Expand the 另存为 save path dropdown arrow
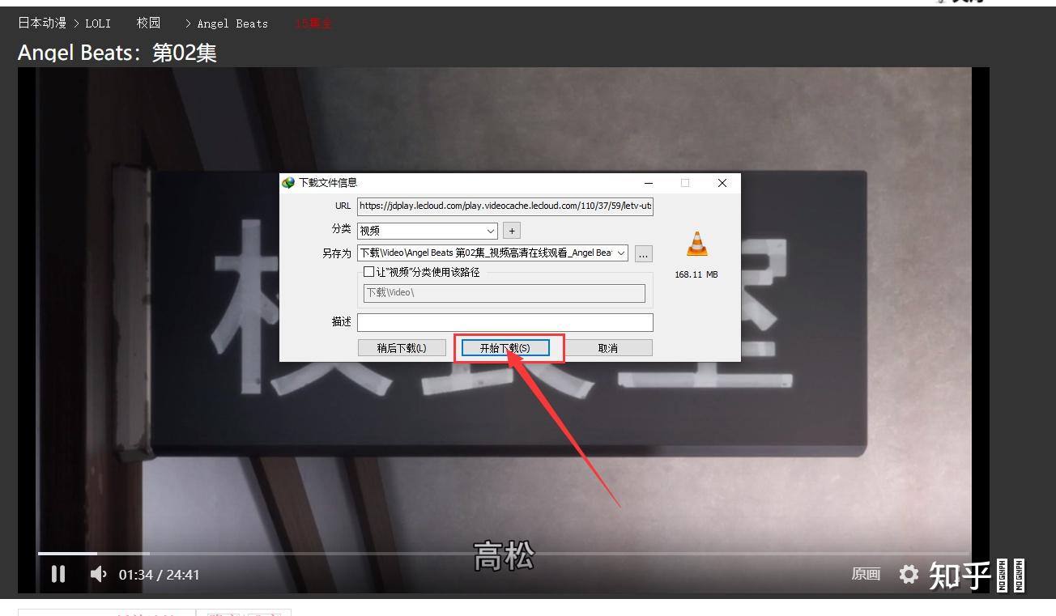Viewport: 1056px width, 616px height. [x=621, y=253]
